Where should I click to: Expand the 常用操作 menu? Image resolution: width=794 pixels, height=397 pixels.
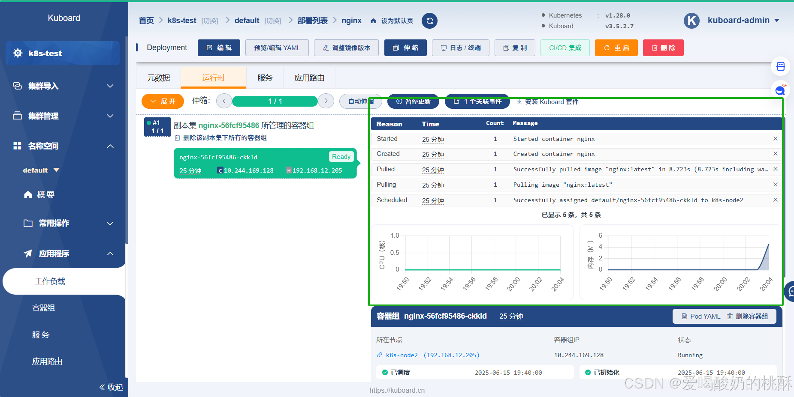click(110, 224)
